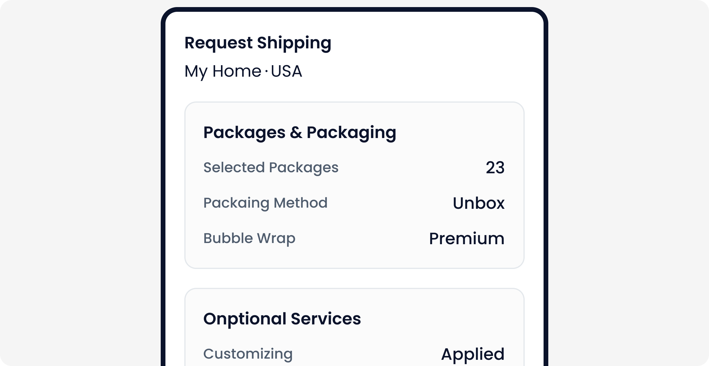Click the white gap between the two cards
This screenshot has height=366, width=709.
click(x=354, y=278)
